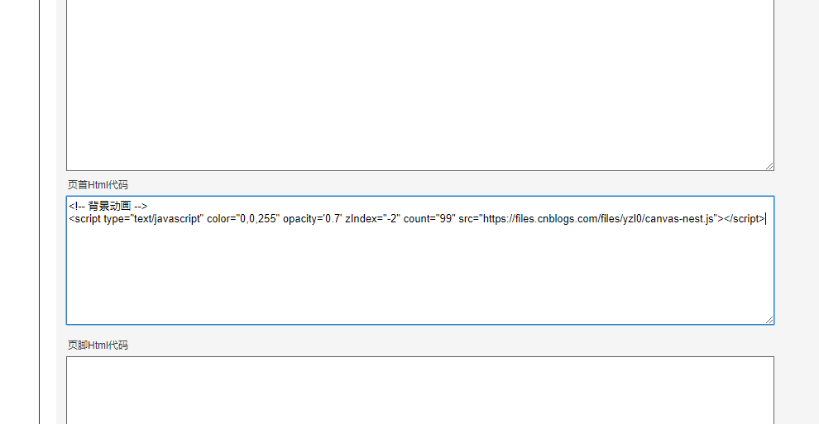Click the zIndex="-2" attribute
Viewport: 819px width, 424px height.
pos(373,219)
